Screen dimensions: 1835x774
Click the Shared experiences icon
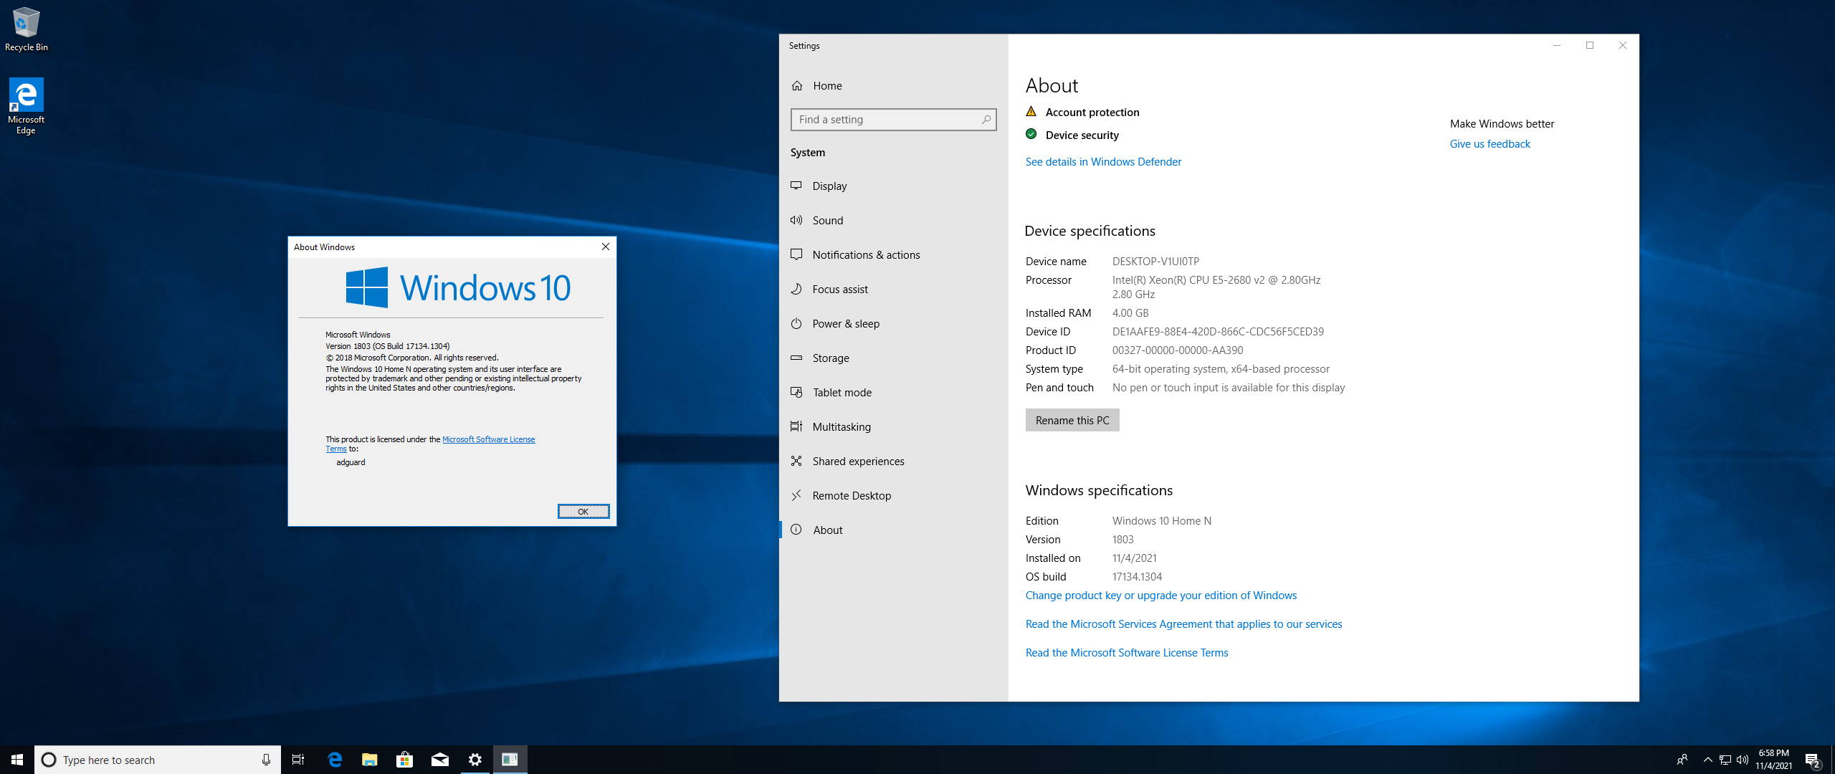click(796, 461)
